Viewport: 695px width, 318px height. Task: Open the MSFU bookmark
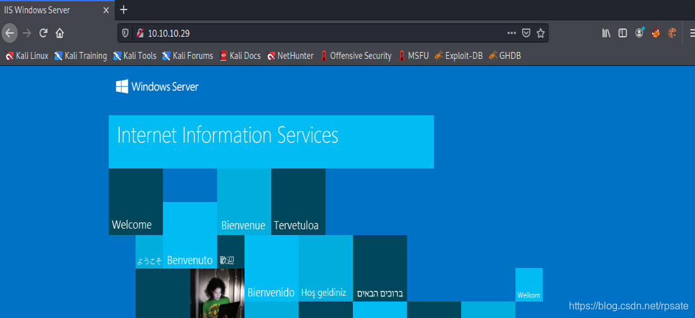click(x=414, y=56)
